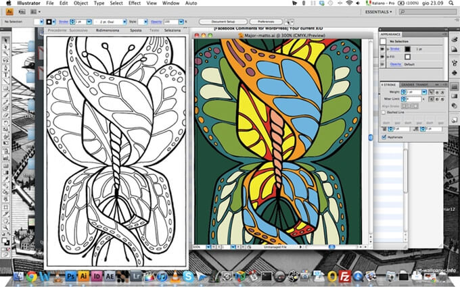Click the Miter Limit input field
Image resolution: width=460 pixels, height=287 pixels.
click(414, 99)
